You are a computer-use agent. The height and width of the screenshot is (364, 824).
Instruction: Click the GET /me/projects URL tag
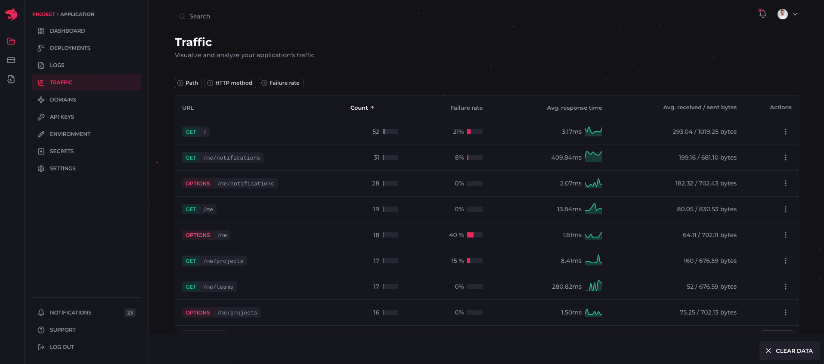(214, 261)
